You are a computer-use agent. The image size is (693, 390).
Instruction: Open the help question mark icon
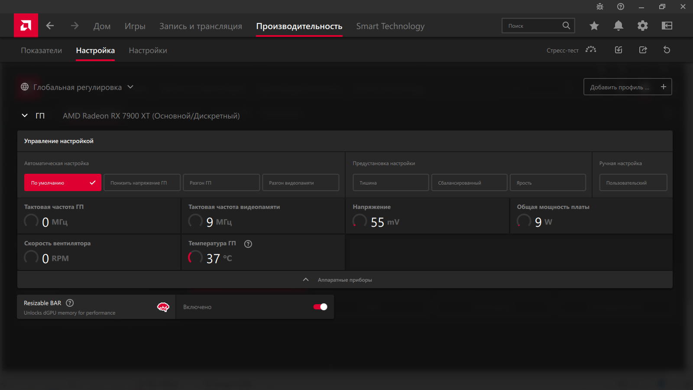[621, 6]
